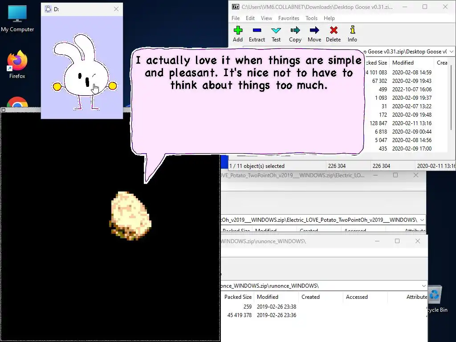Select row modified 2020-02-09 19:48
Viewport: 456px width, 342px height.
(x=406, y=114)
